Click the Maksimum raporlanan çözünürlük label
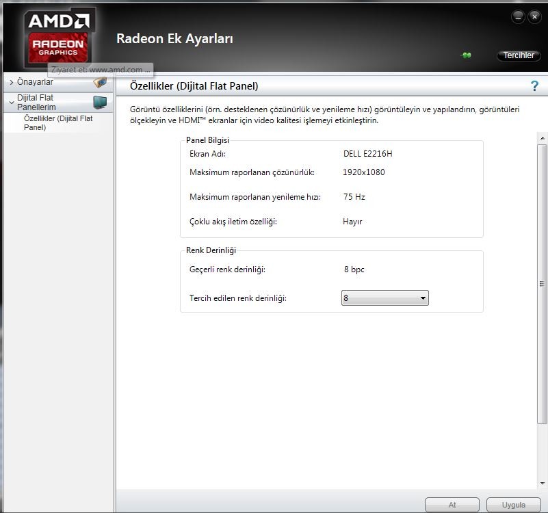The height and width of the screenshot is (513, 548). tap(252, 172)
